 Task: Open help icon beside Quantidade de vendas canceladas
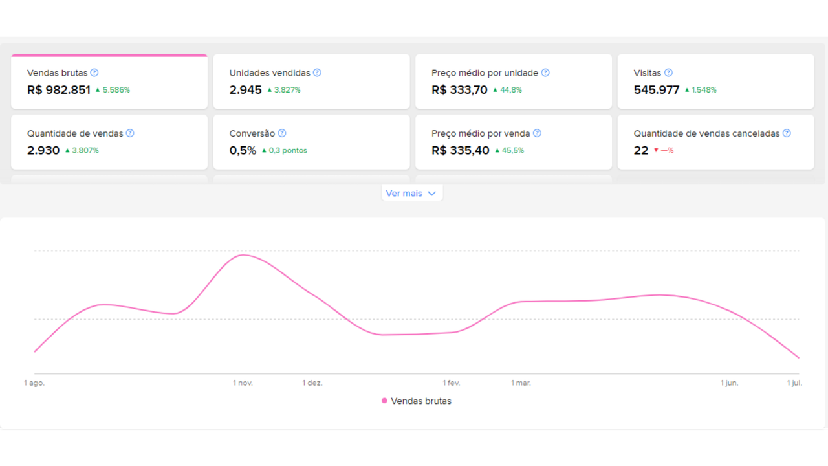787,133
